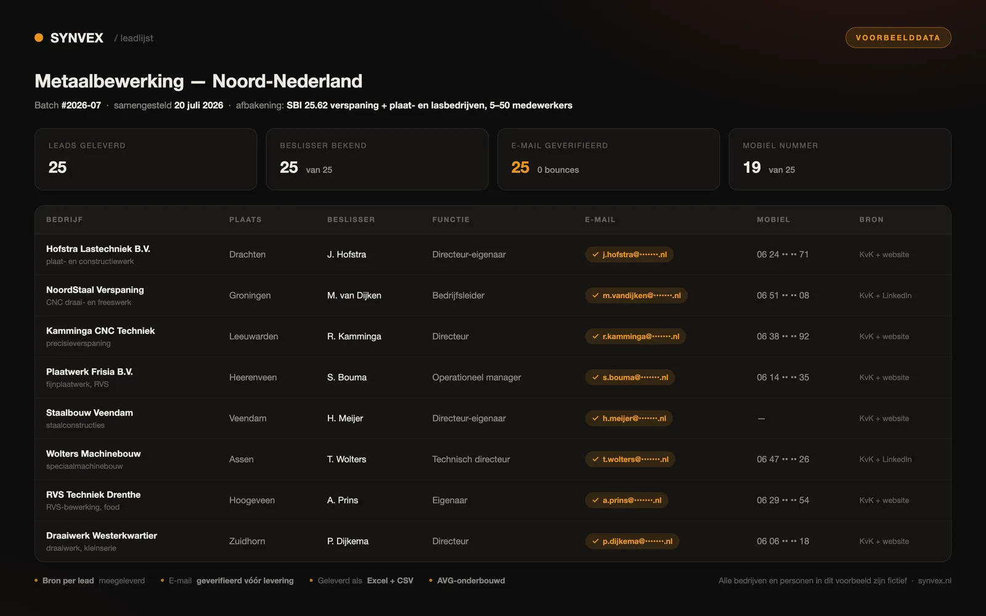Click the checkmark in t.wolters email badge
This screenshot has width=986, height=616.
tap(595, 460)
